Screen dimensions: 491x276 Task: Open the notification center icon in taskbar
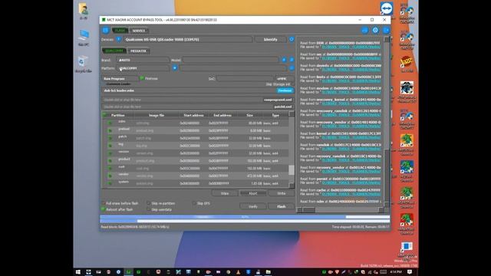tap(409, 272)
